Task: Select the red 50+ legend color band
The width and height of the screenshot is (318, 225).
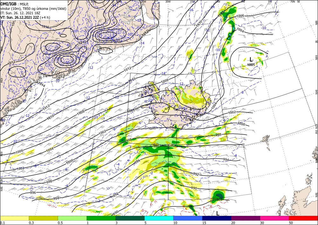Action: (303, 218)
